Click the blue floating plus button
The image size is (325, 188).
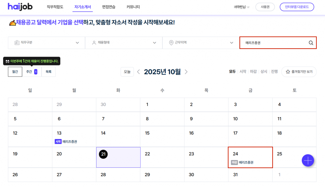pos(308,160)
